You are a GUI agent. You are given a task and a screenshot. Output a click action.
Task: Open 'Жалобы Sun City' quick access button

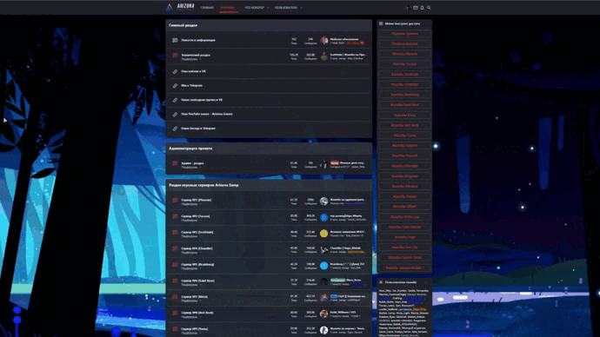(x=404, y=248)
